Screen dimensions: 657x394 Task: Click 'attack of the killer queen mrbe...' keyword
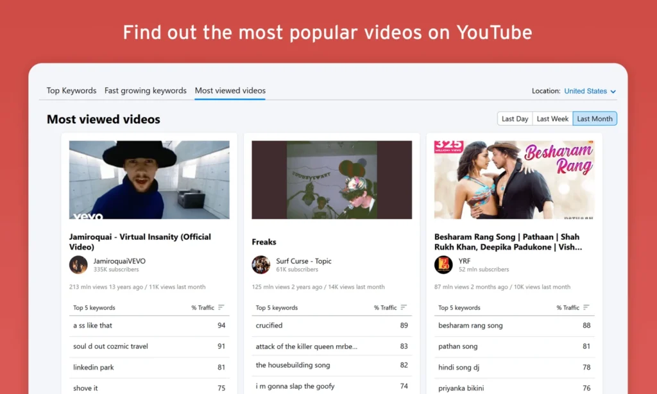[x=307, y=347]
